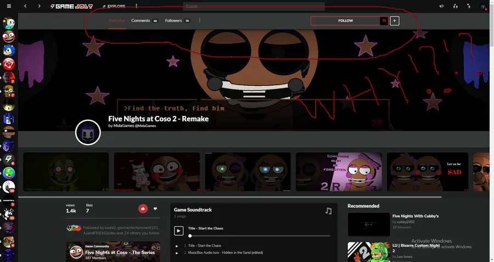
Task: Open the screenshot with cat plush and Coso
Action: click(x=156, y=172)
